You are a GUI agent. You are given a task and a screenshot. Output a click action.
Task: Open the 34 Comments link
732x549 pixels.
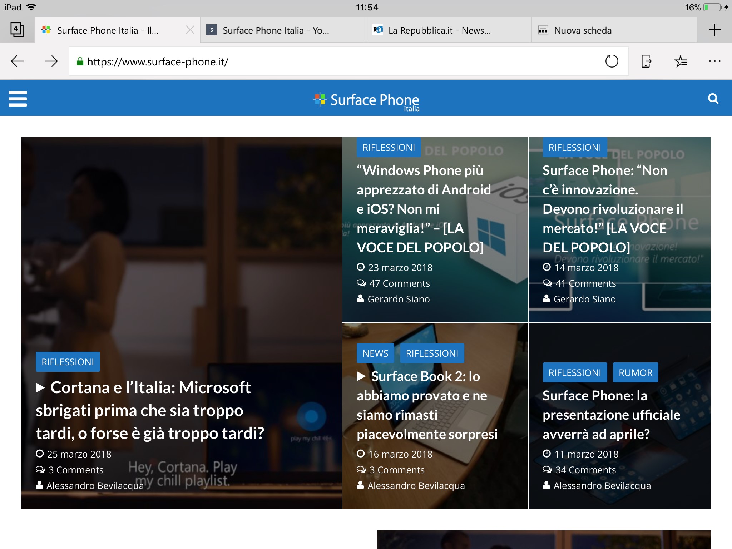click(x=585, y=470)
